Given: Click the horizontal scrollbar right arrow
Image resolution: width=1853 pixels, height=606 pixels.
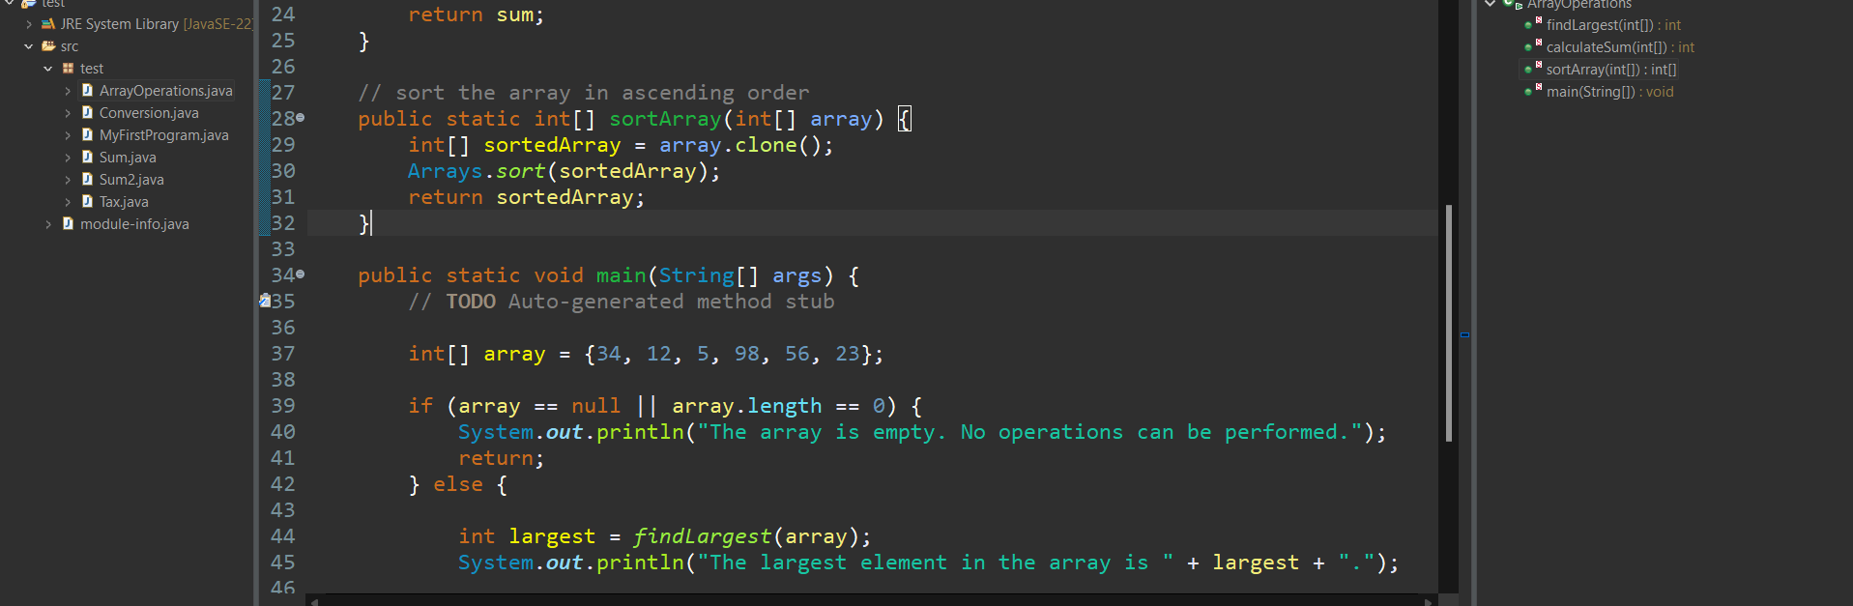Looking at the screenshot, I should pos(1429,601).
